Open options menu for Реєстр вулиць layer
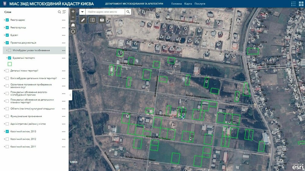 [x=64, y=28]
